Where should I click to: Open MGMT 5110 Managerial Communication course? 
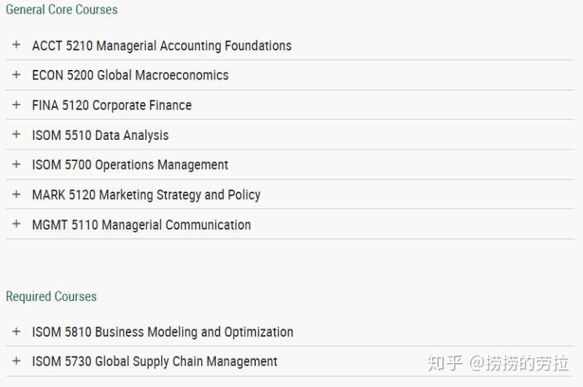click(141, 224)
